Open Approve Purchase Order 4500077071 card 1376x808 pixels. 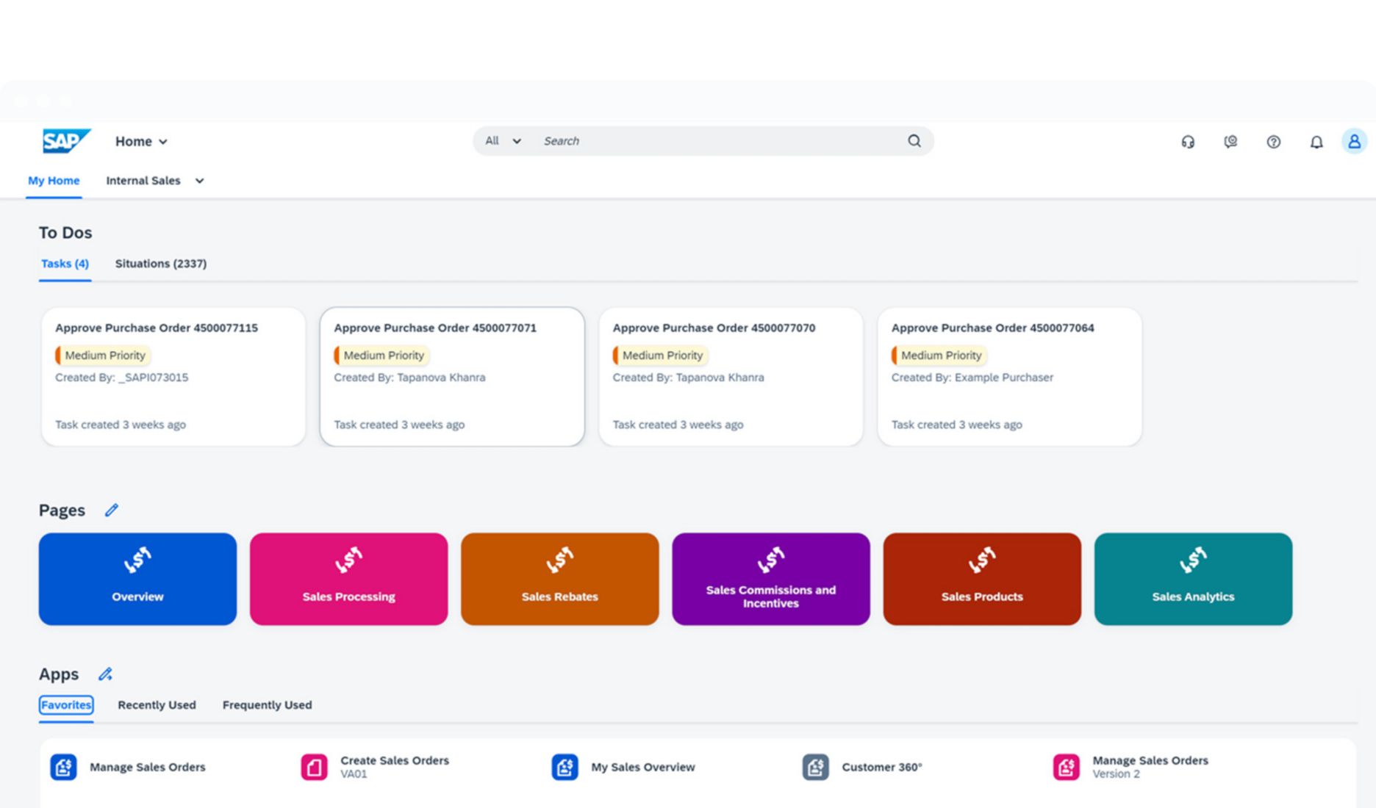pos(452,376)
